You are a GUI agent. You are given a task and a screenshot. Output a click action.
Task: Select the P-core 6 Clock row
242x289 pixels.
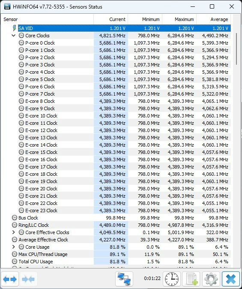click(124, 87)
